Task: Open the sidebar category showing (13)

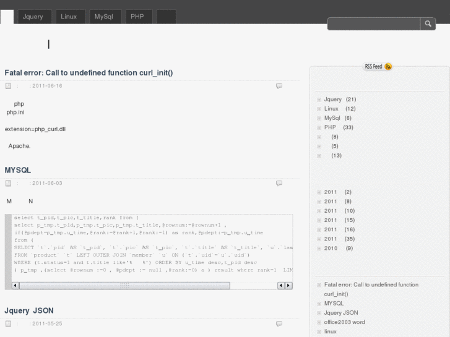Action: click(x=336, y=155)
